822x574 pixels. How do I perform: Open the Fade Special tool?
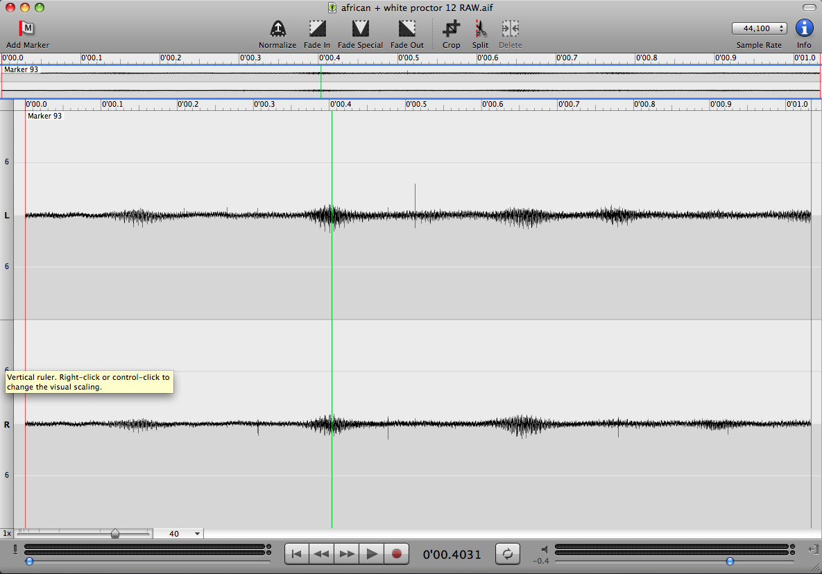coord(360,28)
